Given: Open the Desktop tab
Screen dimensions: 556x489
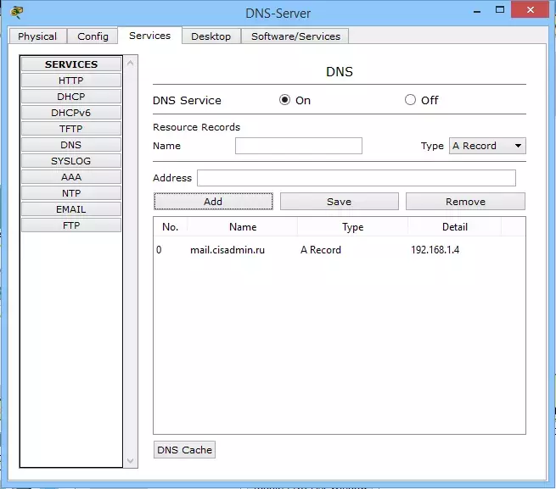Looking at the screenshot, I should coord(211,36).
